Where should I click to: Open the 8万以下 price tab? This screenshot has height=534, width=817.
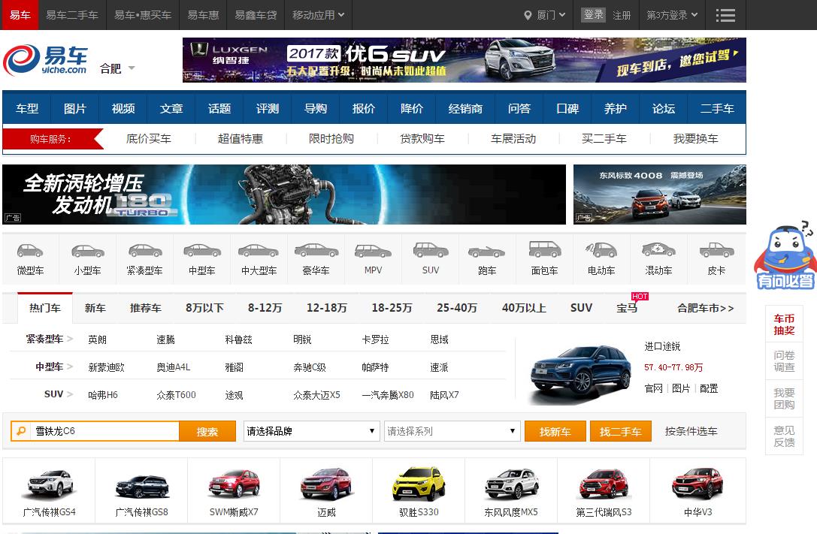click(204, 308)
